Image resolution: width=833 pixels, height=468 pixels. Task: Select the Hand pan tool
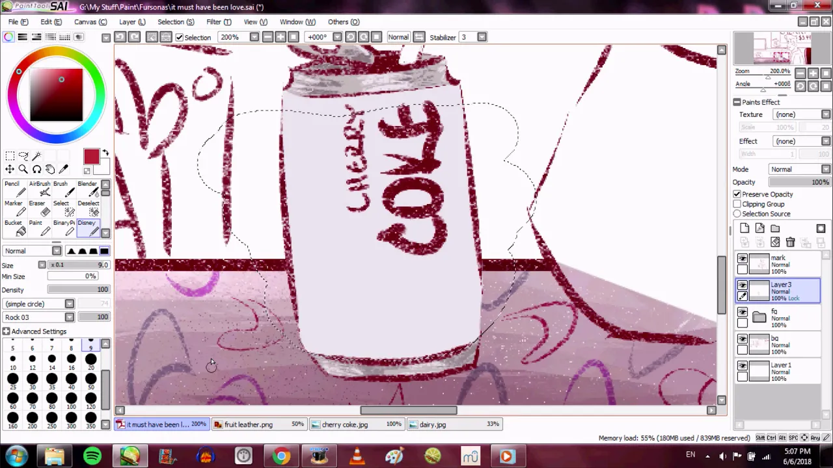(x=50, y=169)
